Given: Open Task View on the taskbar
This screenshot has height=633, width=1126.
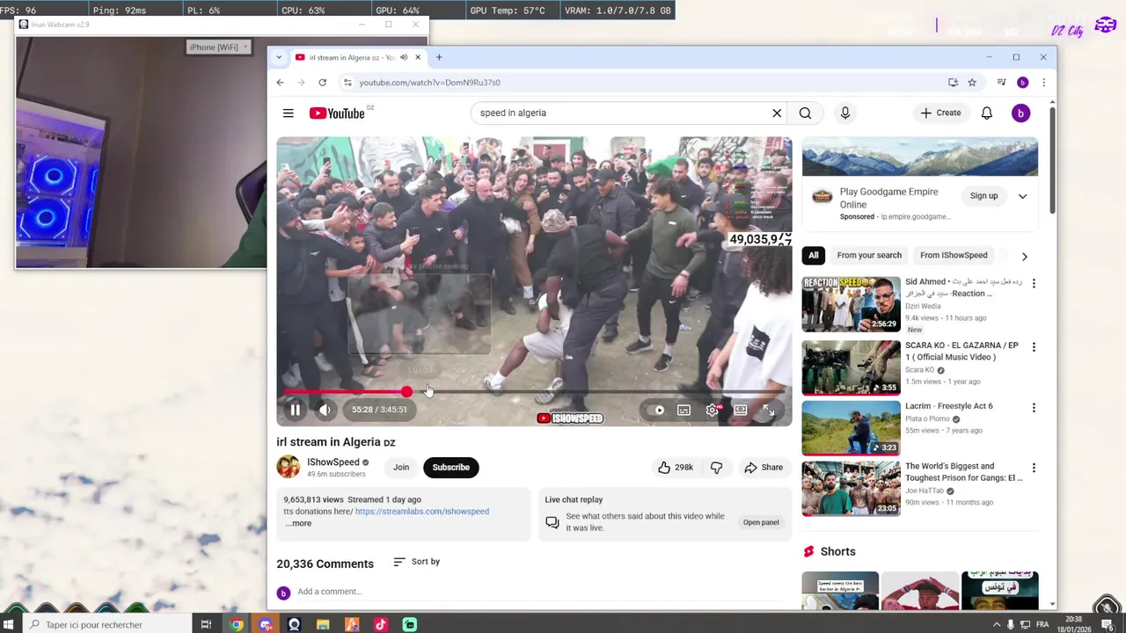Looking at the screenshot, I should 206,624.
